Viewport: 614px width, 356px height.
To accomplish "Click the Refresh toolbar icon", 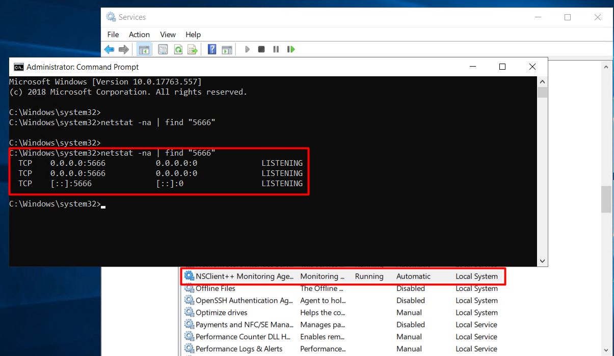I will (x=178, y=49).
